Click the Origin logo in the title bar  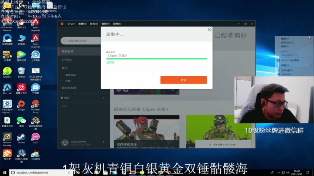(62, 24)
